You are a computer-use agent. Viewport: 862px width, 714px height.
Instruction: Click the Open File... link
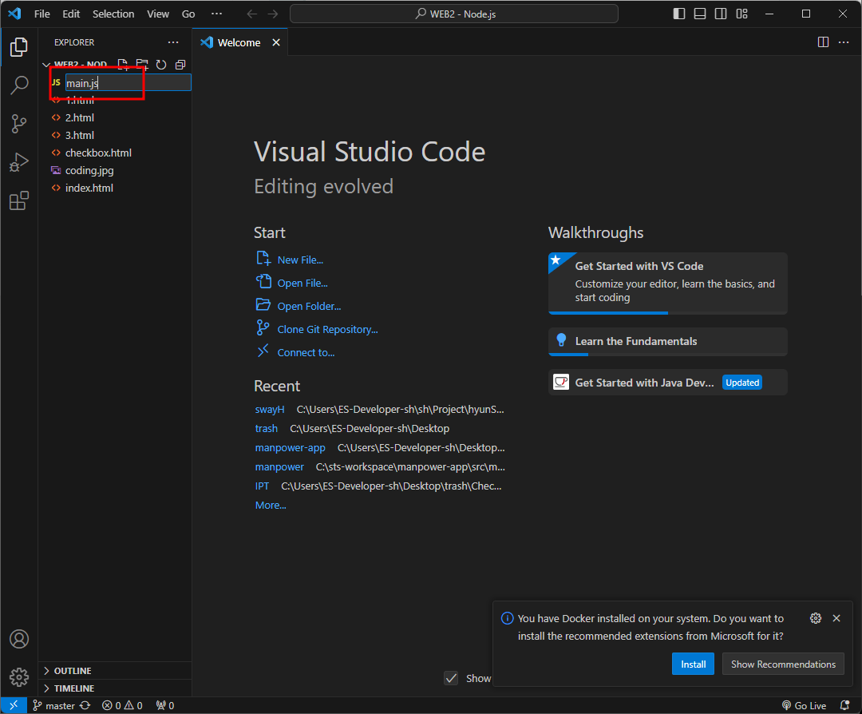pos(302,283)
